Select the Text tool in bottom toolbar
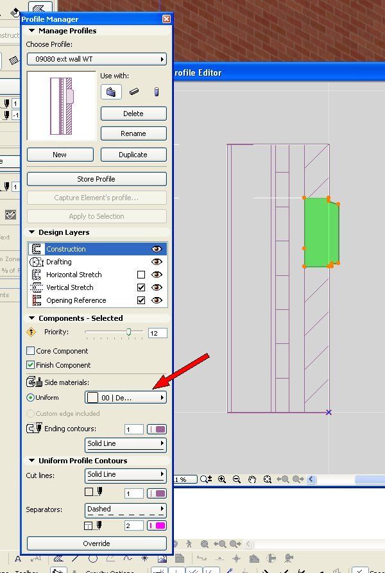 tap(18, 559)
